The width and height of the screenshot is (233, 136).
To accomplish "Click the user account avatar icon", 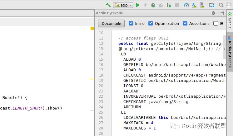I will pyautogui.click(x=229, y=5).
